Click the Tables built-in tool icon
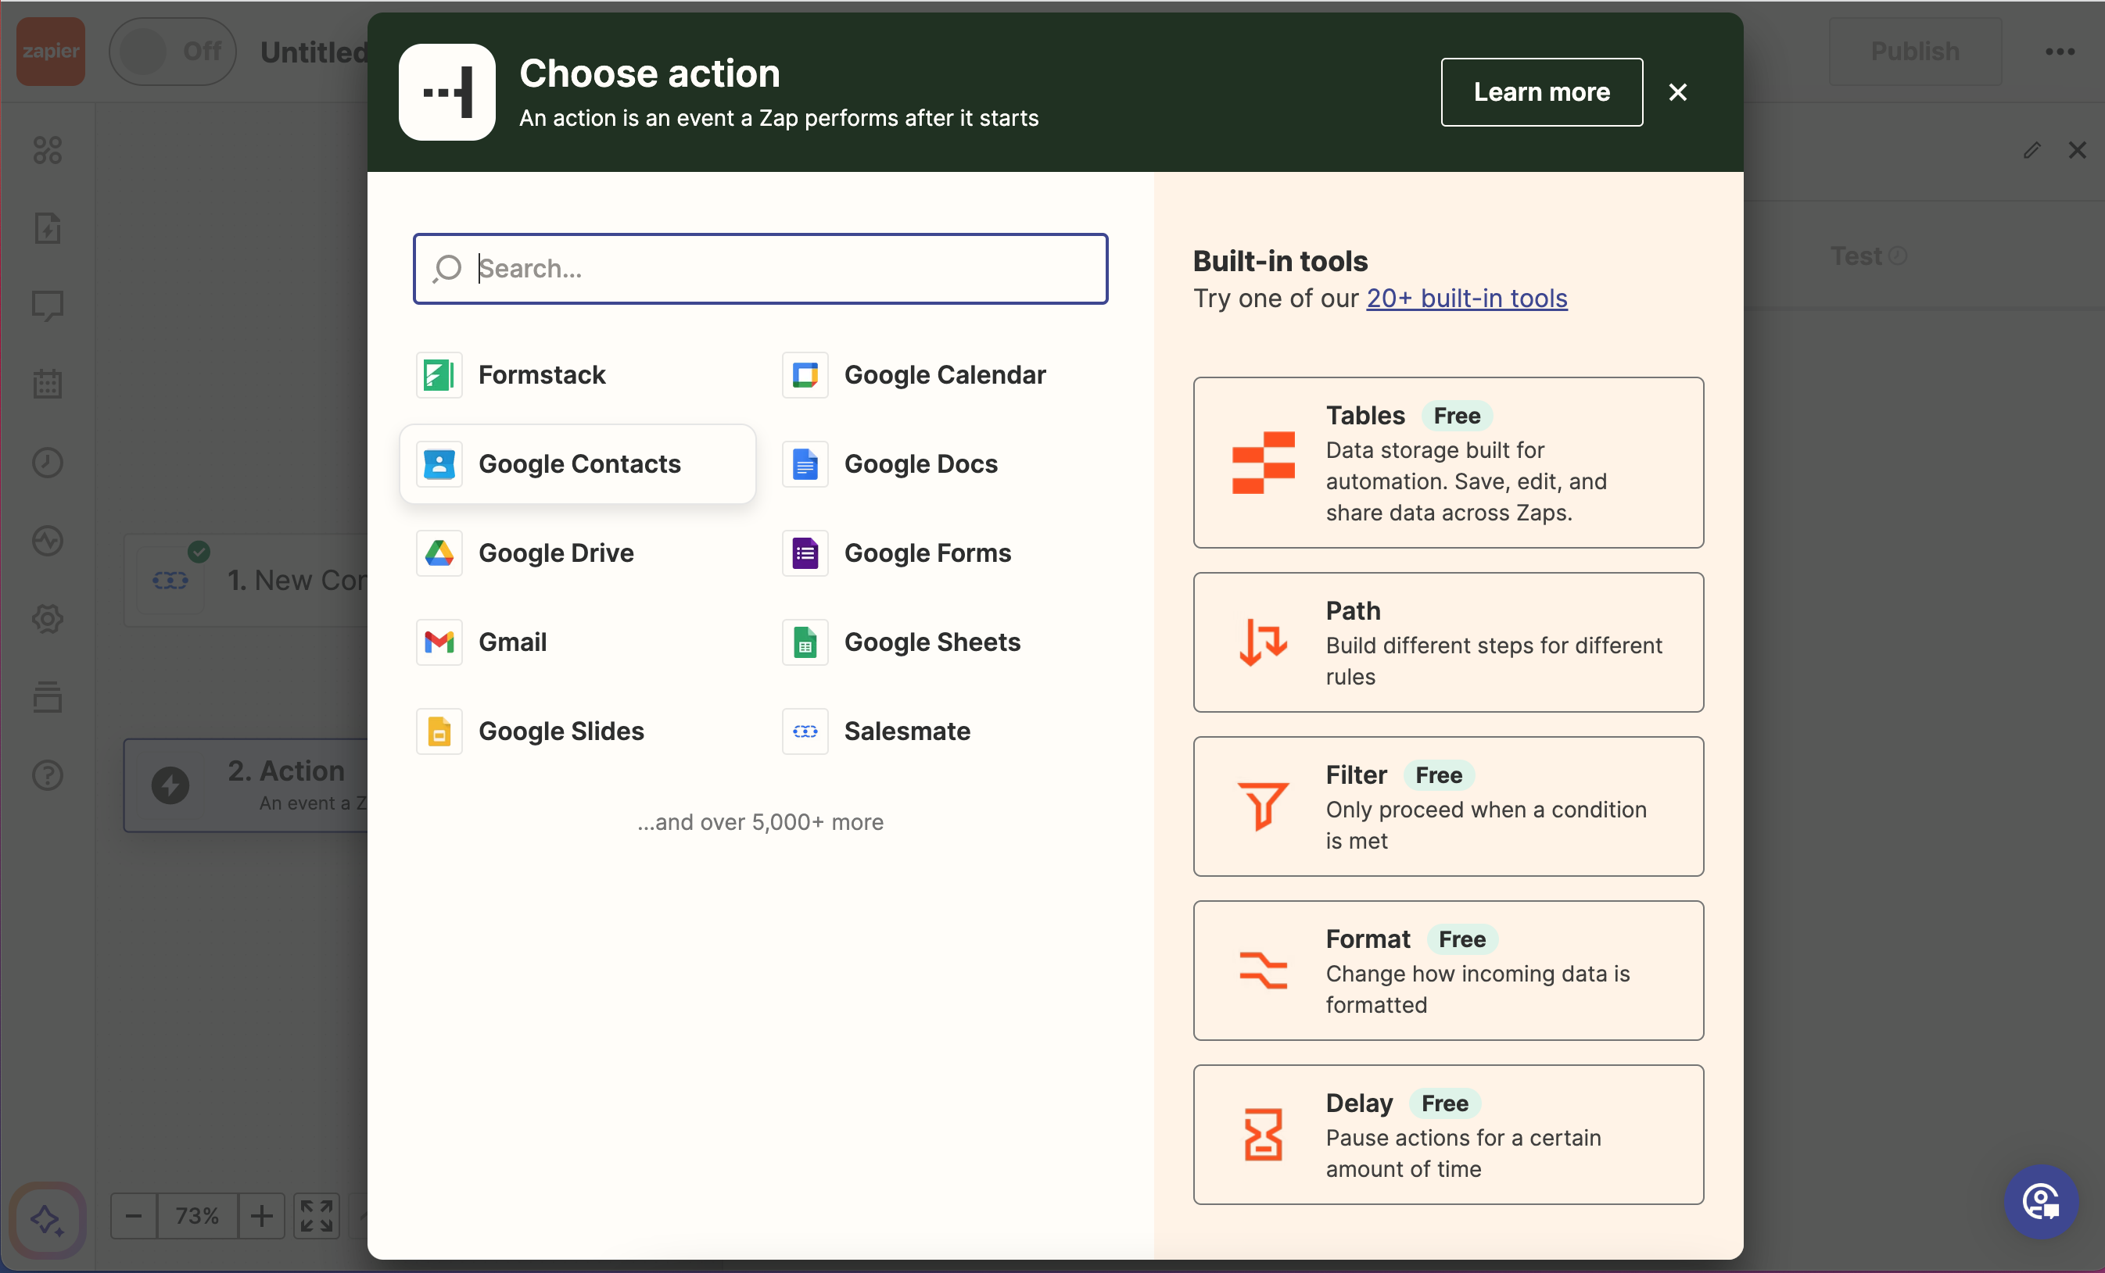The image size is (2105, 1273). point(1263,463)
